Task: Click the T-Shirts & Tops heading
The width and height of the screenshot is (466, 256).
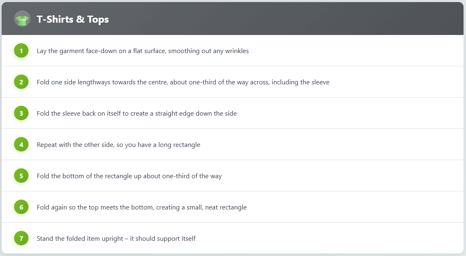Action: point(73,19)
